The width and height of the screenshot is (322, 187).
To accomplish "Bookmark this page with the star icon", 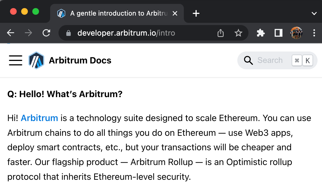I will 238,33.
